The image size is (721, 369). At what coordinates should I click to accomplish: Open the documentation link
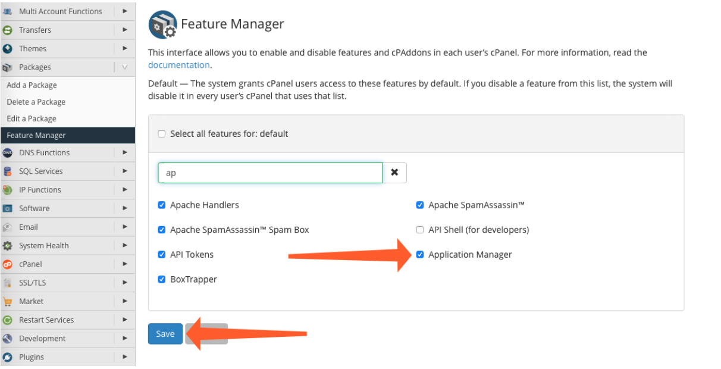tap(178, 65)
